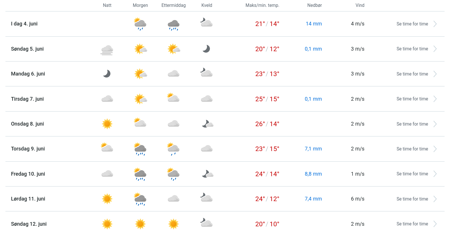Click Tuesday 7 June afternoon partly cloudy icon

pos(173,98)
